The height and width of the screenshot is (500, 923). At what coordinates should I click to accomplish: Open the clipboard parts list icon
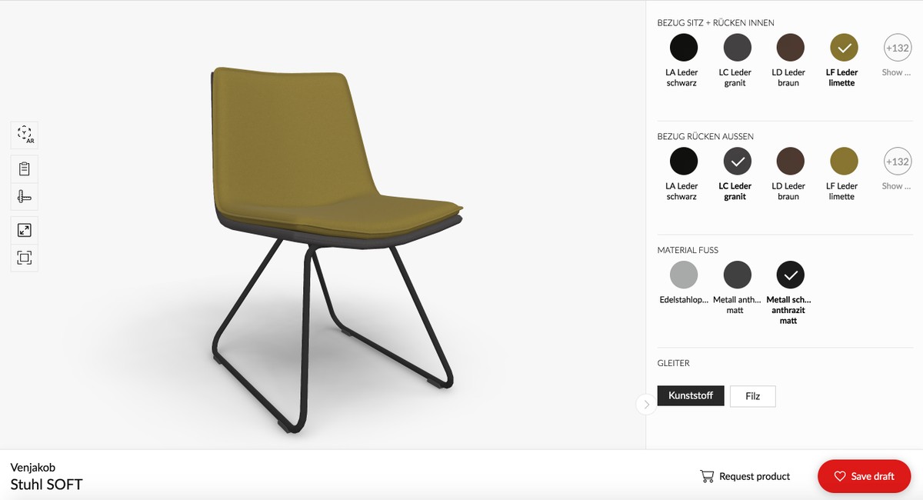point(25,168)
